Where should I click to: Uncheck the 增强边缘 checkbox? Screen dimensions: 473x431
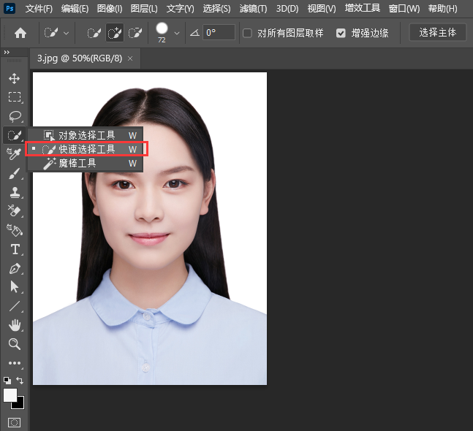tap(341, 33)
